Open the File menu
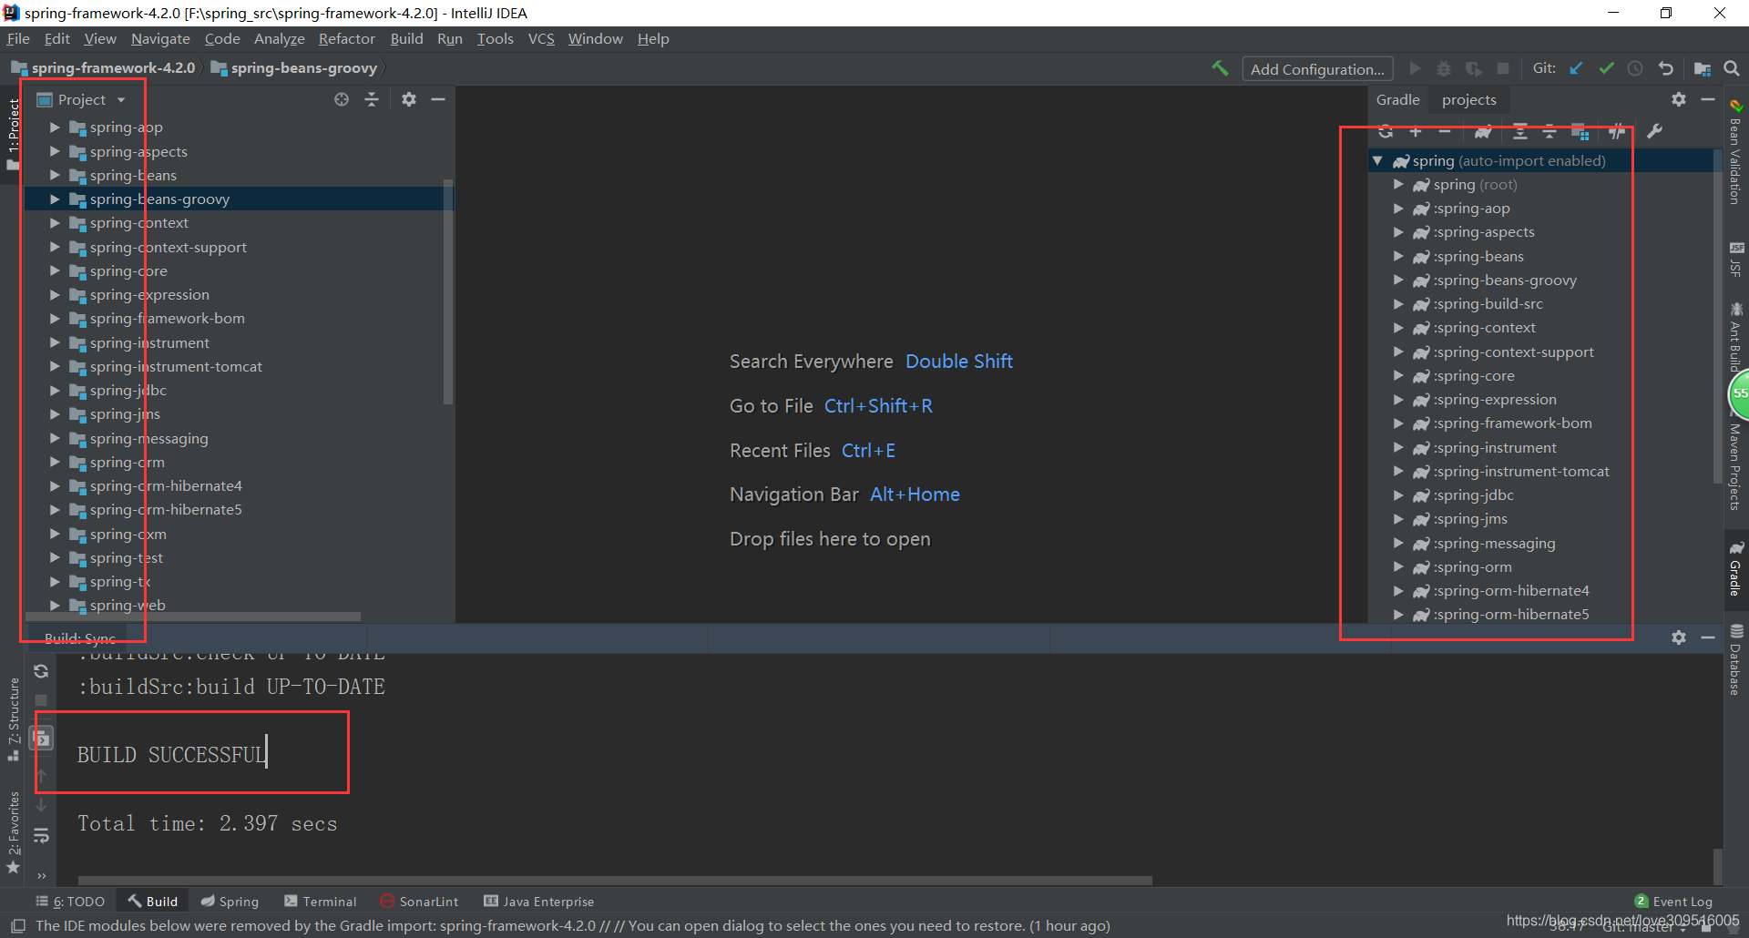The height and width of the screenshot is (938, 1749). [x=18, y=38]
